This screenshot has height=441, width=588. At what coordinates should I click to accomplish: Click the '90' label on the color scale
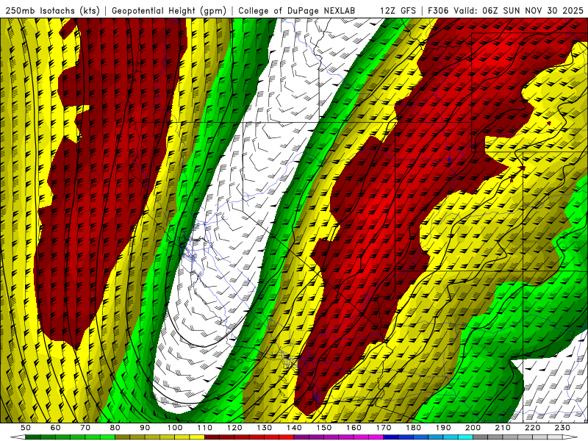145,428
